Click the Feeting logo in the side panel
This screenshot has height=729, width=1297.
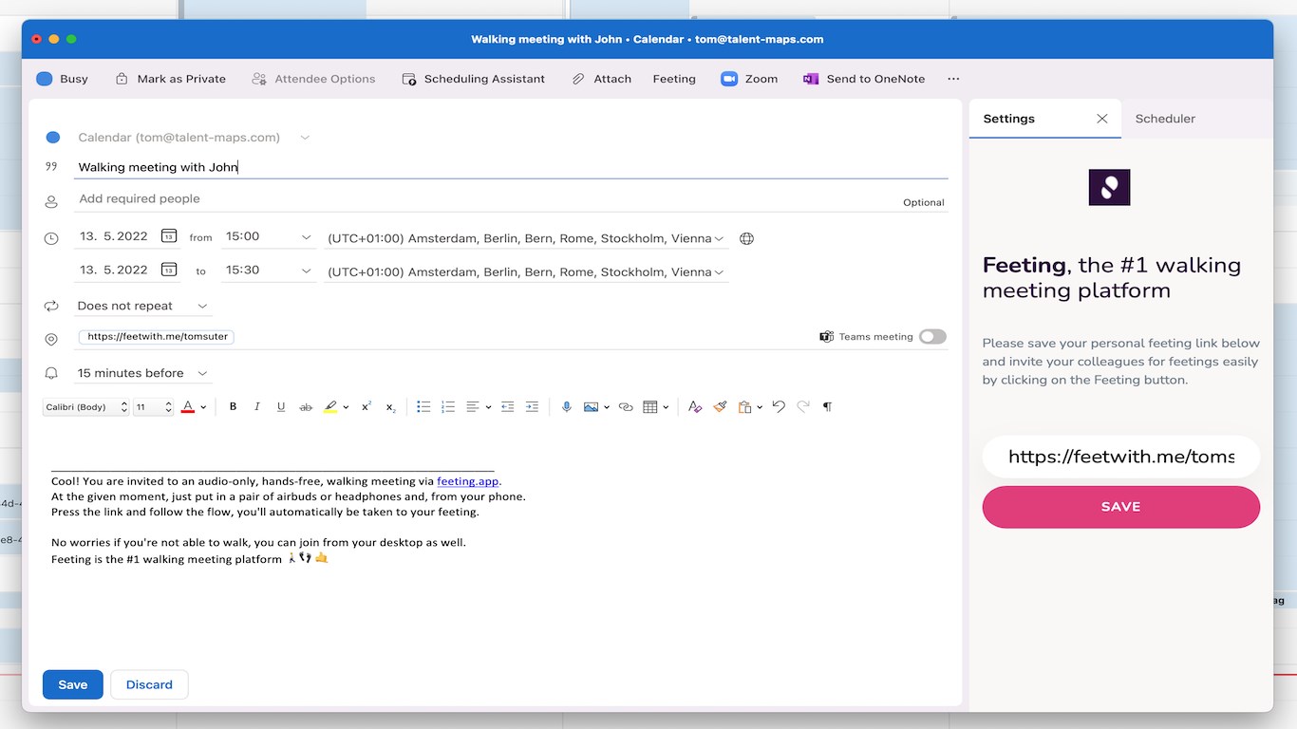click(x=1109, y=187)
